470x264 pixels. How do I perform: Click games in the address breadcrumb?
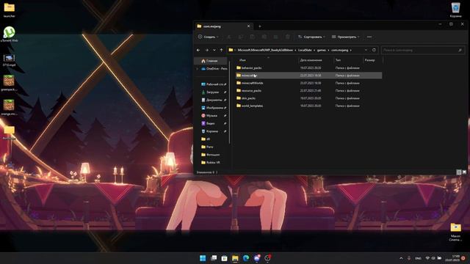click(322, 50)
